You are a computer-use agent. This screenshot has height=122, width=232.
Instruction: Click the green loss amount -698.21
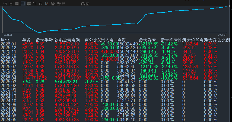tap(71, 82)
